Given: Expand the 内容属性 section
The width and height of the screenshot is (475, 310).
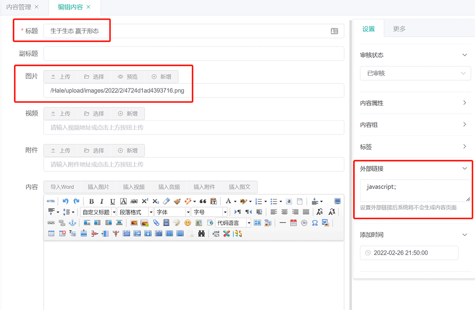Looking at the screenshot, I should point(415,103).
